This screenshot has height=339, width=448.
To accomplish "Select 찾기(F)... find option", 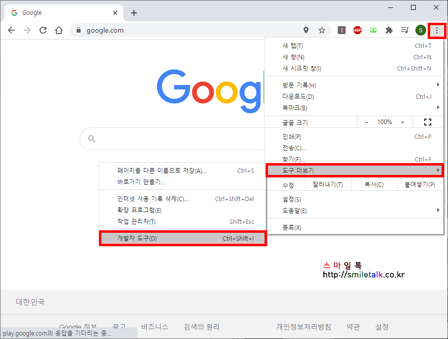I will [x=354, y=159].
